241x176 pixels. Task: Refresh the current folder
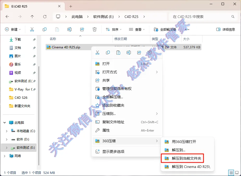45,17
